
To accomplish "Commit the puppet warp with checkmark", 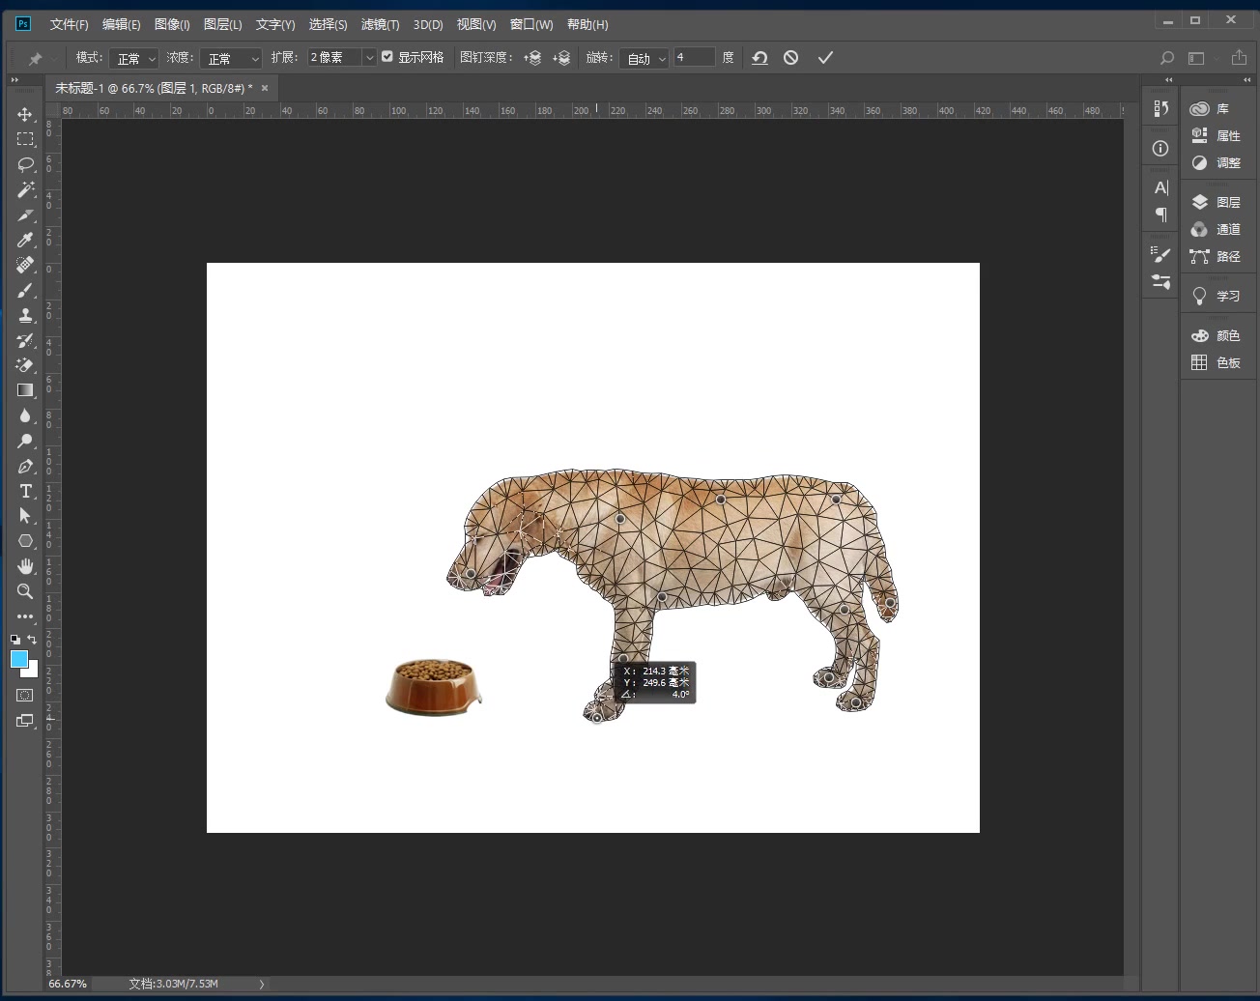I will point(825,58).
